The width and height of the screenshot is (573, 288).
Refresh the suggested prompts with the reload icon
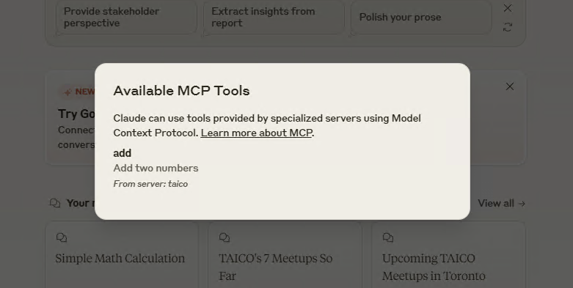click(x=508, y=27)
